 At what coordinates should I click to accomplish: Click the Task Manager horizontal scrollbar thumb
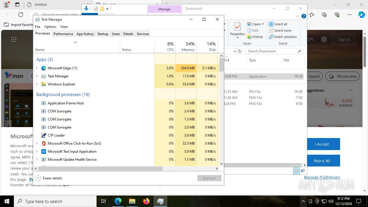coord(100,168)
